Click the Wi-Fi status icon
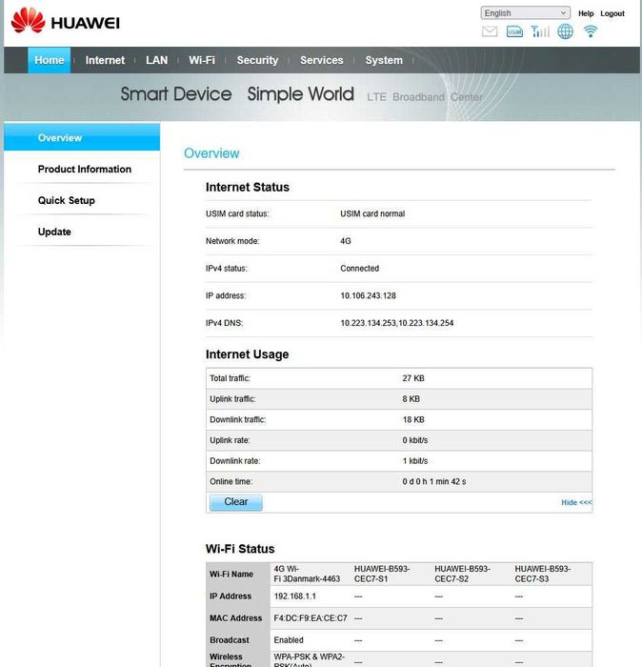Viewport: 642px width, 667px height. pyautogui.click(x=591, y=31)
